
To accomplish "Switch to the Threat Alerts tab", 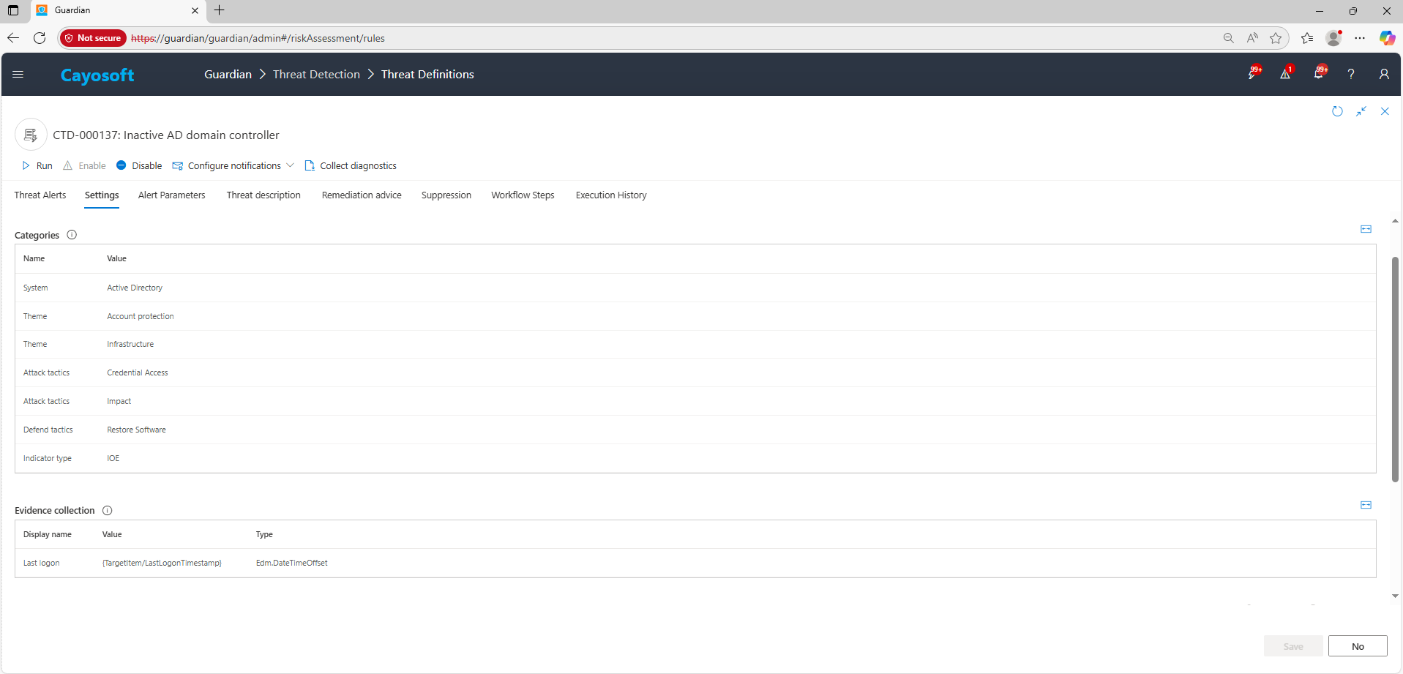I will 40,195.
